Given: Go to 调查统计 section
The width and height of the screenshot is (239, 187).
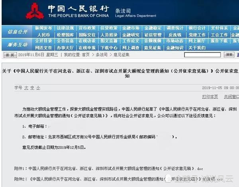Looking at the screenshot, I should [x=175, y=28].
